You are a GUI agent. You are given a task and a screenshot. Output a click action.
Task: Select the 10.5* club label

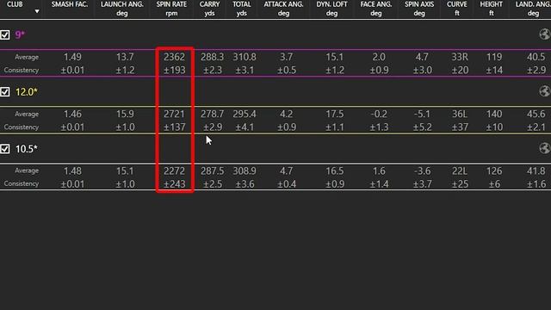coord(27,149)
